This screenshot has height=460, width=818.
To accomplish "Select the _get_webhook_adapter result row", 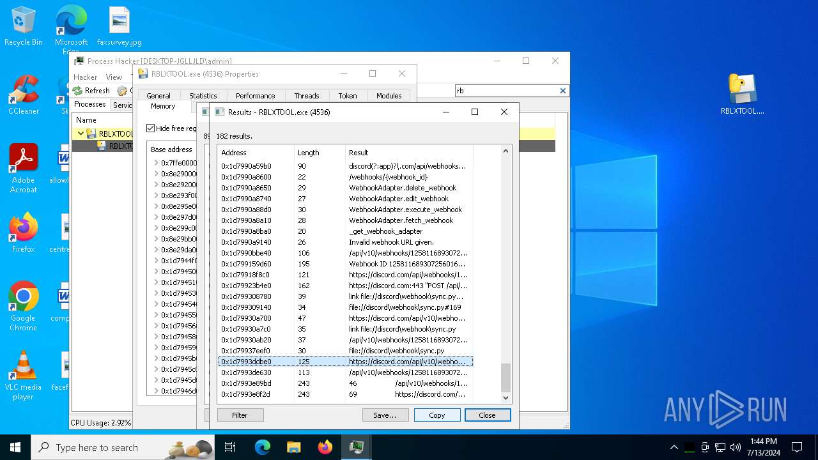I will [x=345, y=231].
